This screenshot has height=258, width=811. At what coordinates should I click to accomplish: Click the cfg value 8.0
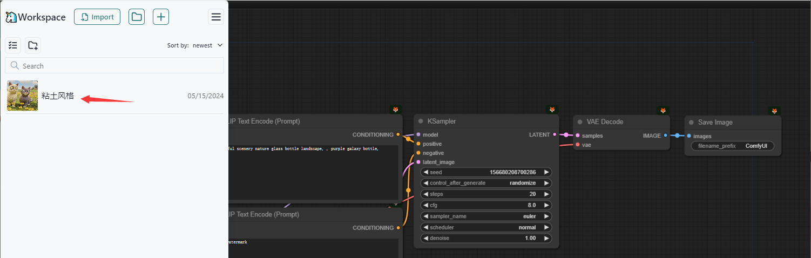point(531,205)
